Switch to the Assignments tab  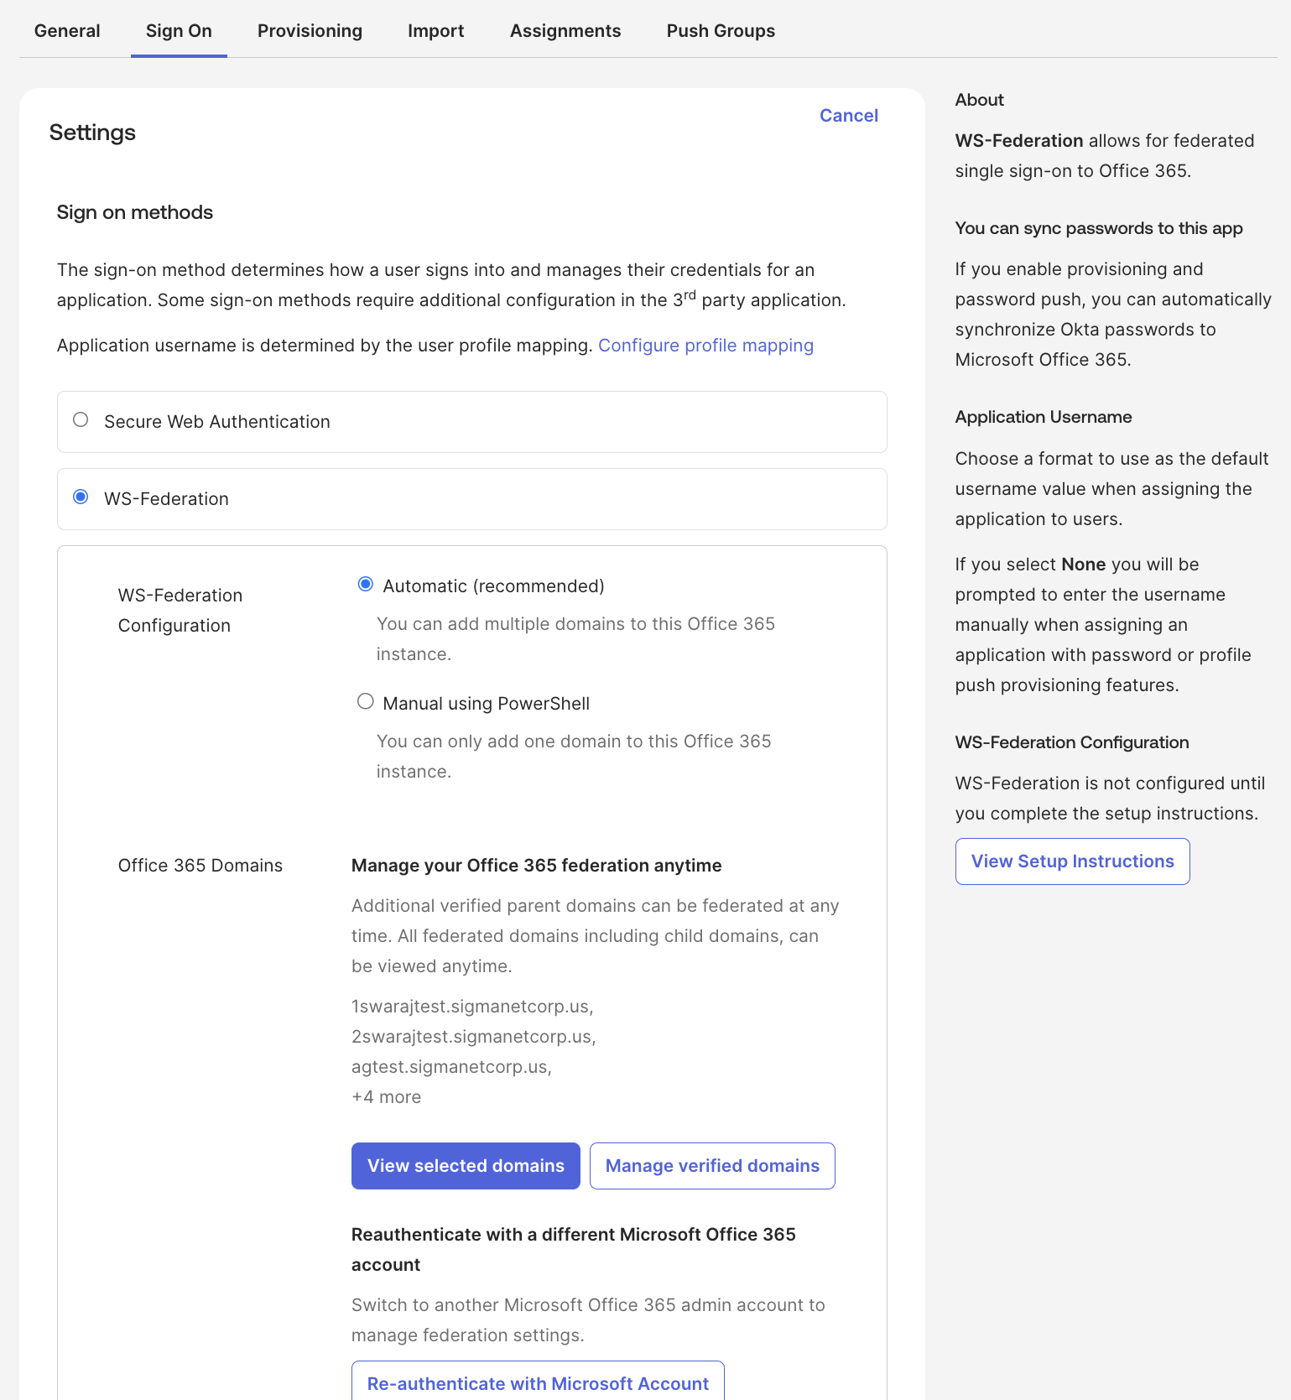[x=565, y=31]
